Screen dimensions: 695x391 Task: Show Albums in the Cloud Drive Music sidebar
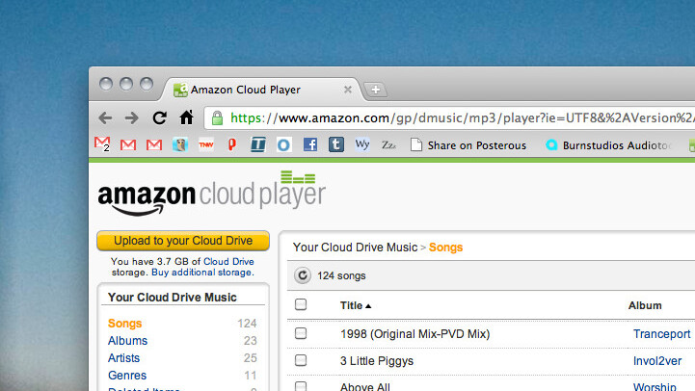click(x=128, y=341)
